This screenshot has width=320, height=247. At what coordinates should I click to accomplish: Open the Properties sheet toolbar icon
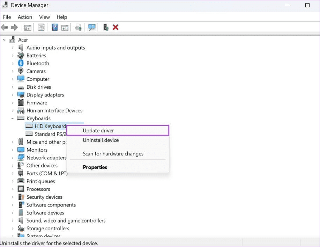(x=41, y=27)
